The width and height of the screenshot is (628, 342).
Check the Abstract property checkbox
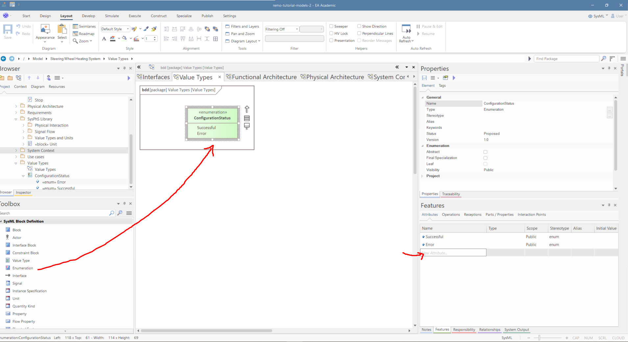point(485,152)
